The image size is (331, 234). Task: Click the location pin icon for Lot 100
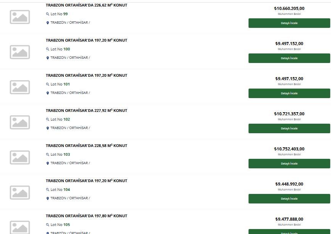(47, 58)
